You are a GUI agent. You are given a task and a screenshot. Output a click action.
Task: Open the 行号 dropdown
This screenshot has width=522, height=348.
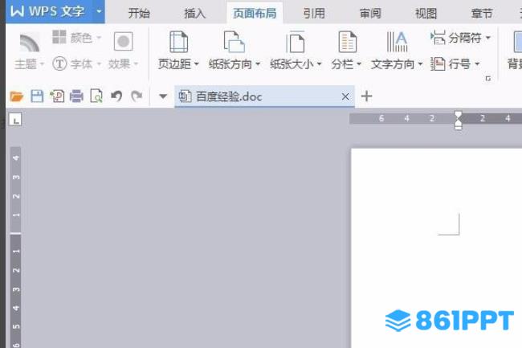[477, 64]
